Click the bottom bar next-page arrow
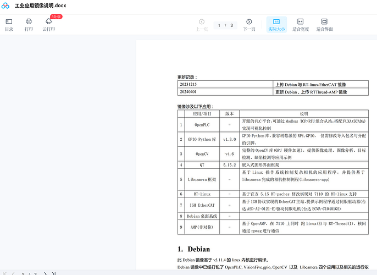The height and width of the screenshot is (275, 377). 45,273
